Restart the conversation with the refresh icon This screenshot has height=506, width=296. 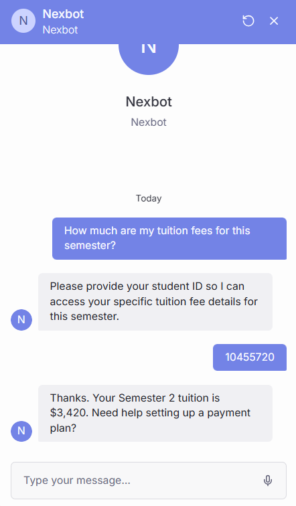(248, 21)
